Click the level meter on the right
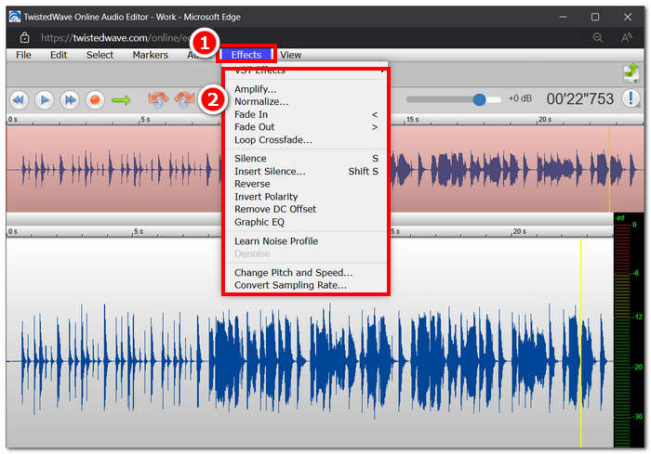 pos(629,331)
